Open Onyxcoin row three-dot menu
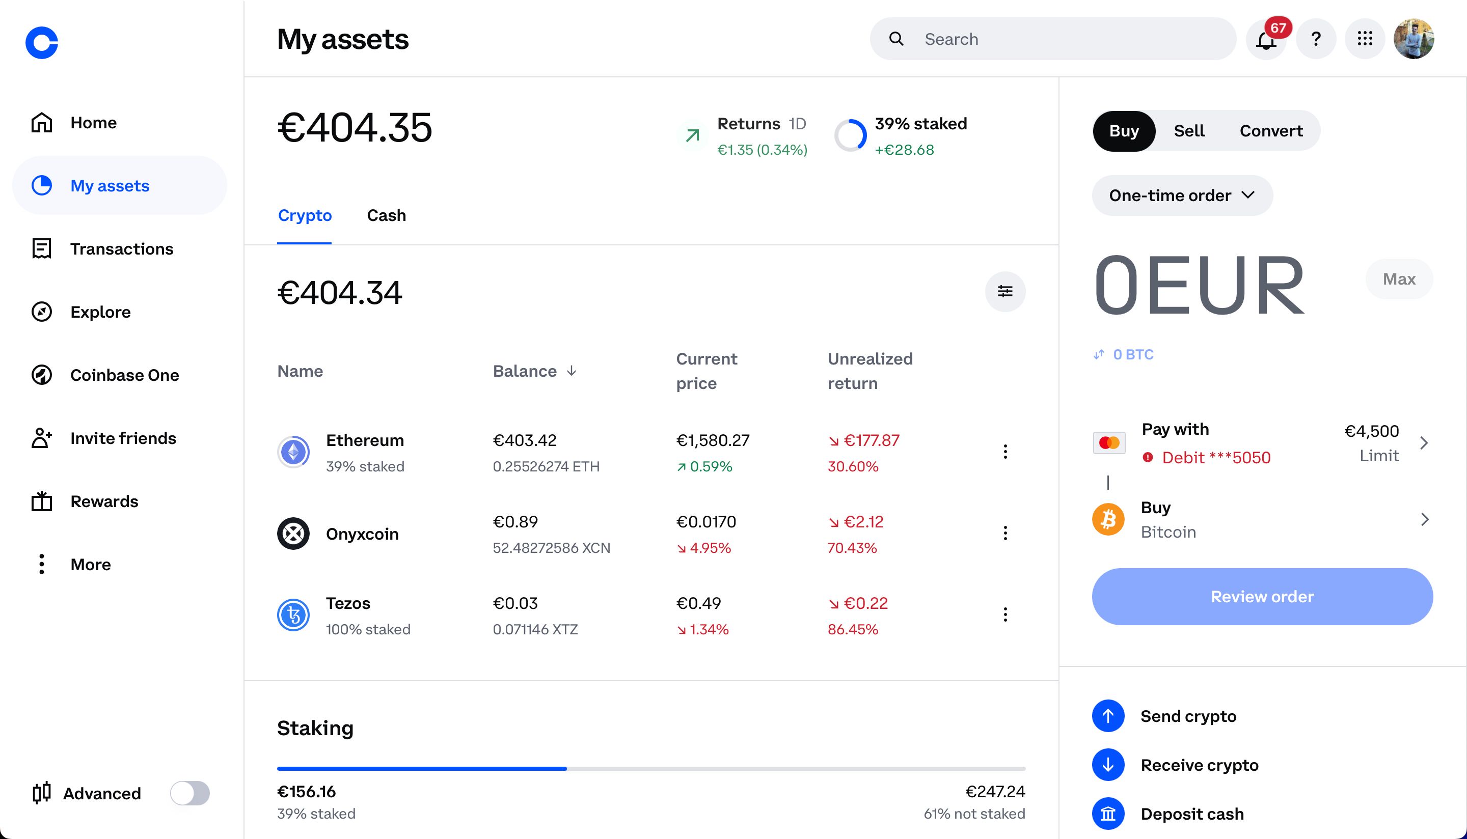Screen dimensions: 1467x839 pyautogui.click(x=1004, y=534)
